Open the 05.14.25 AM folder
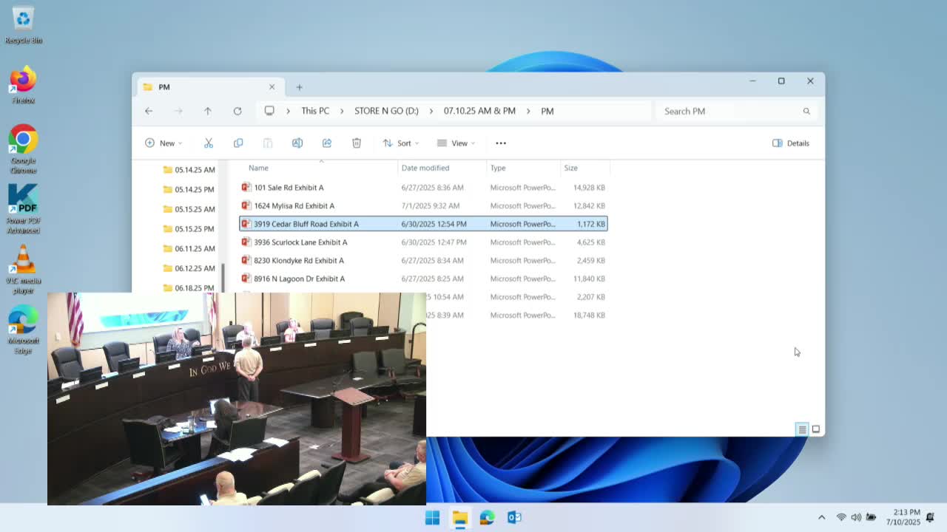The height and width of the screenshot is (532, 947). [189, 170]
